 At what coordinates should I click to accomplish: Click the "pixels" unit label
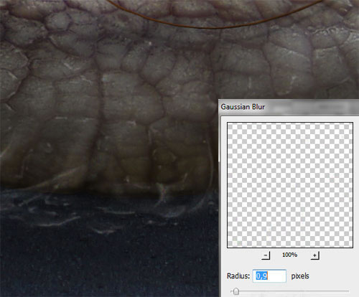(x=300, y=276)
